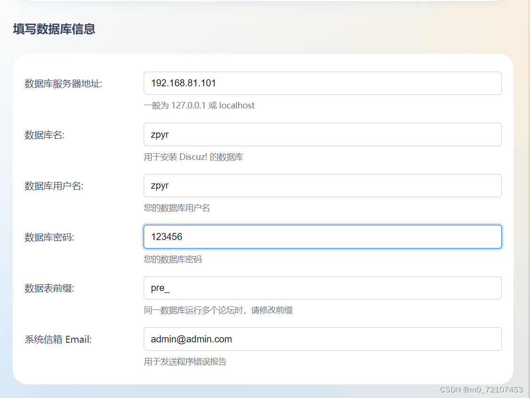
Task: Click the hint 用于安装 Discuz! 的数据库
Action: click(x=194, y=157)
